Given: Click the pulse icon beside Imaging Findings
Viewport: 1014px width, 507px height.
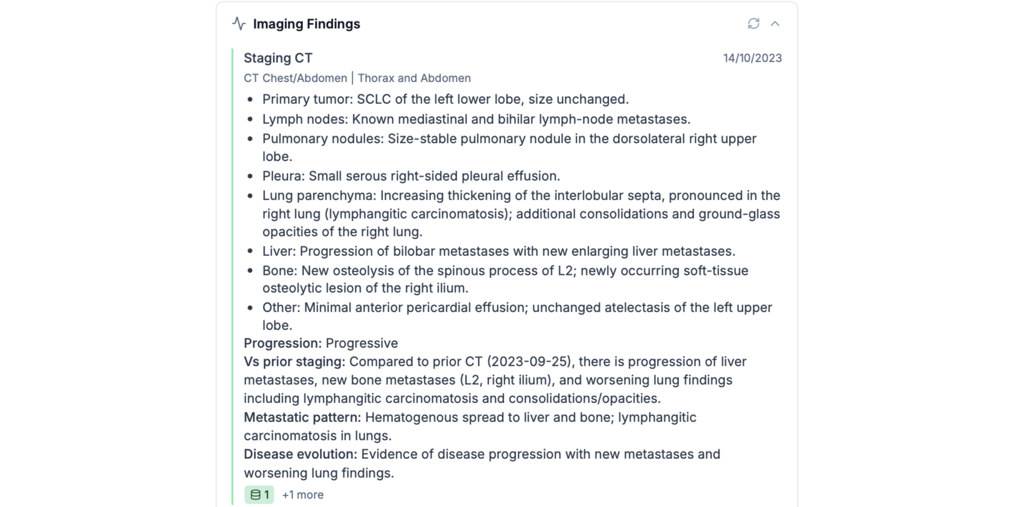Looking at the screenshot, I should [x=239, y=24].
